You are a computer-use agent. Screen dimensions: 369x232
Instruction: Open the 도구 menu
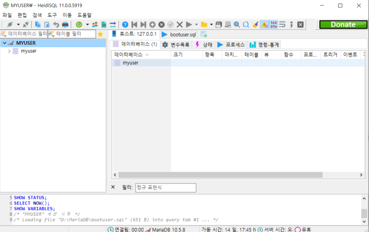click(52, 15)
